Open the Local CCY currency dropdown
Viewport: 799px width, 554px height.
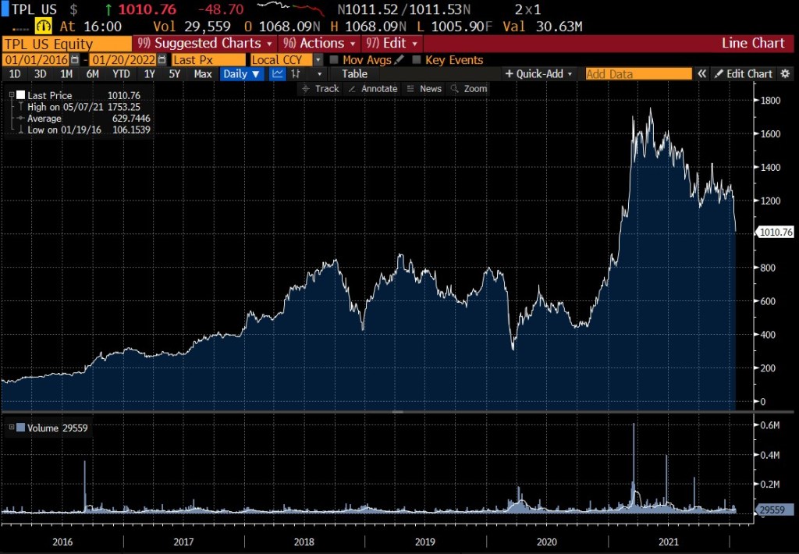click(x=318, y=60)
